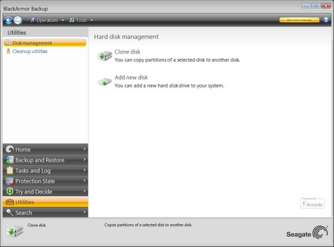Click the 'Copies partitions of a selected disk' status text
334x247 pixels.
pos(148,225)
